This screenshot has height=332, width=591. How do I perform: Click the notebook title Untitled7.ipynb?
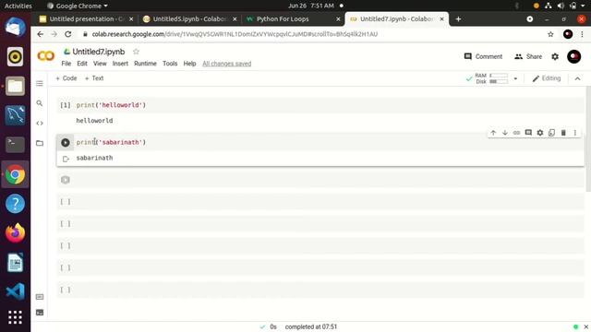(99, 52)
